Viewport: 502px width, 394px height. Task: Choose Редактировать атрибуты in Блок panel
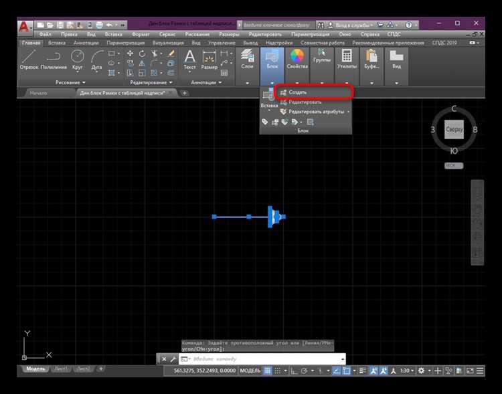click(312, 112)
